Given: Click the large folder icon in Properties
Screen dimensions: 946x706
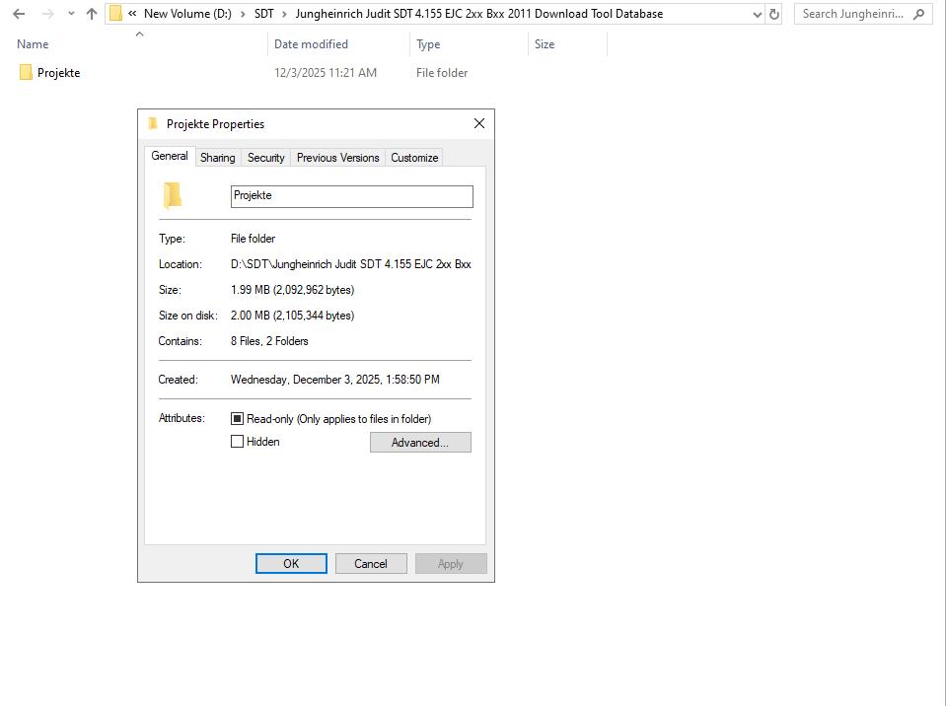Looking at the screenshot, I should point(173,194).
